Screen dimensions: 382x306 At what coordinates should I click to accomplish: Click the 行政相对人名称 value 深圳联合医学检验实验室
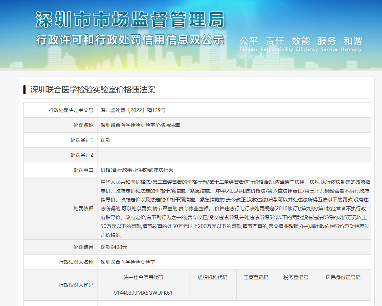point(128,262)
